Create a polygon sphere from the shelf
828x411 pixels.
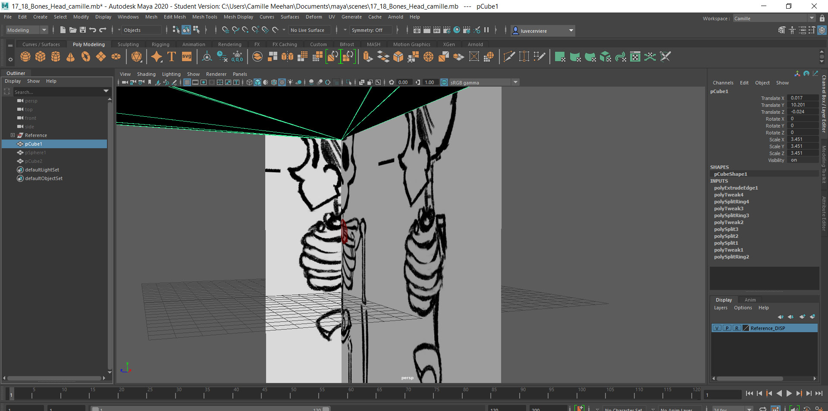pos(25,56)
